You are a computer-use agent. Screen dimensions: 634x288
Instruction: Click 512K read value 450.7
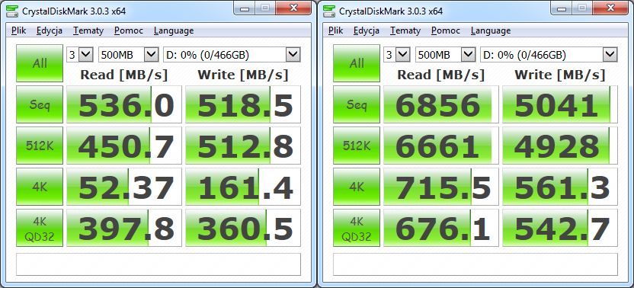coord(124,146)
